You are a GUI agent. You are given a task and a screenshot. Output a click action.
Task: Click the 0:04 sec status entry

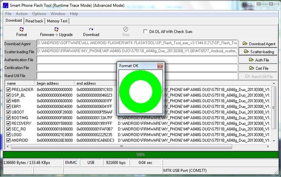tap(145, 163)
